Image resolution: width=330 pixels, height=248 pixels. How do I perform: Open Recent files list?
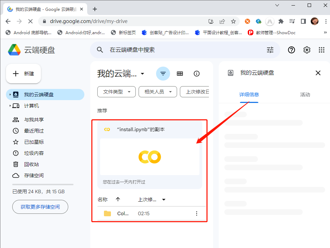point(34,131)
